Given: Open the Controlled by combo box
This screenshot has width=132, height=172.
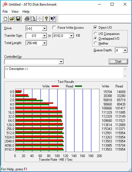Looking at the screenshot, I should point(34,61).
